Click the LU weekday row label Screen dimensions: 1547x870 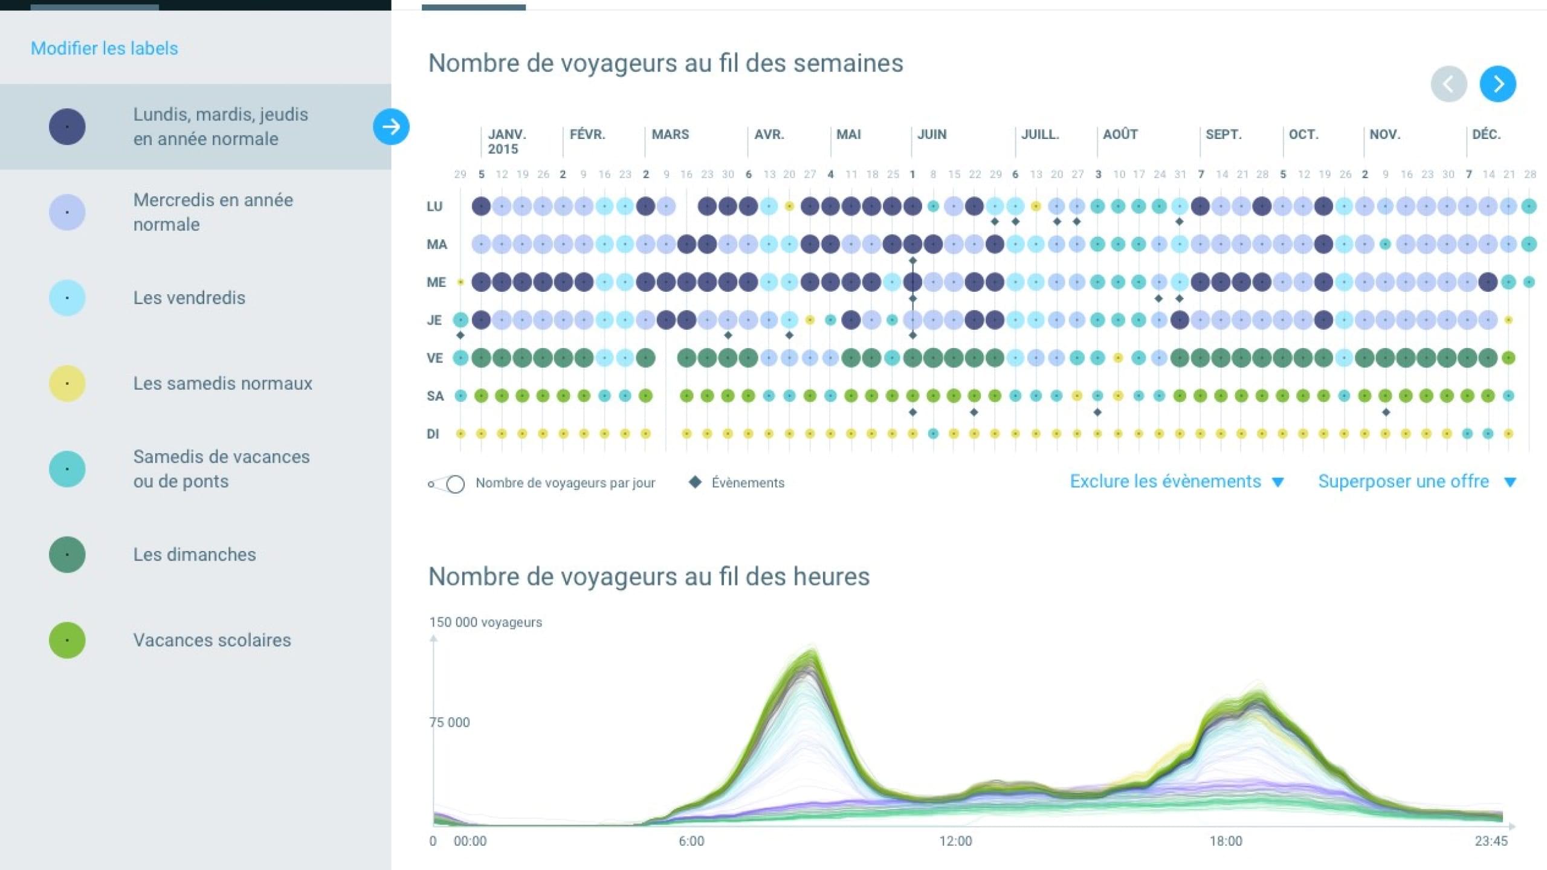click(x=434, y=207)
